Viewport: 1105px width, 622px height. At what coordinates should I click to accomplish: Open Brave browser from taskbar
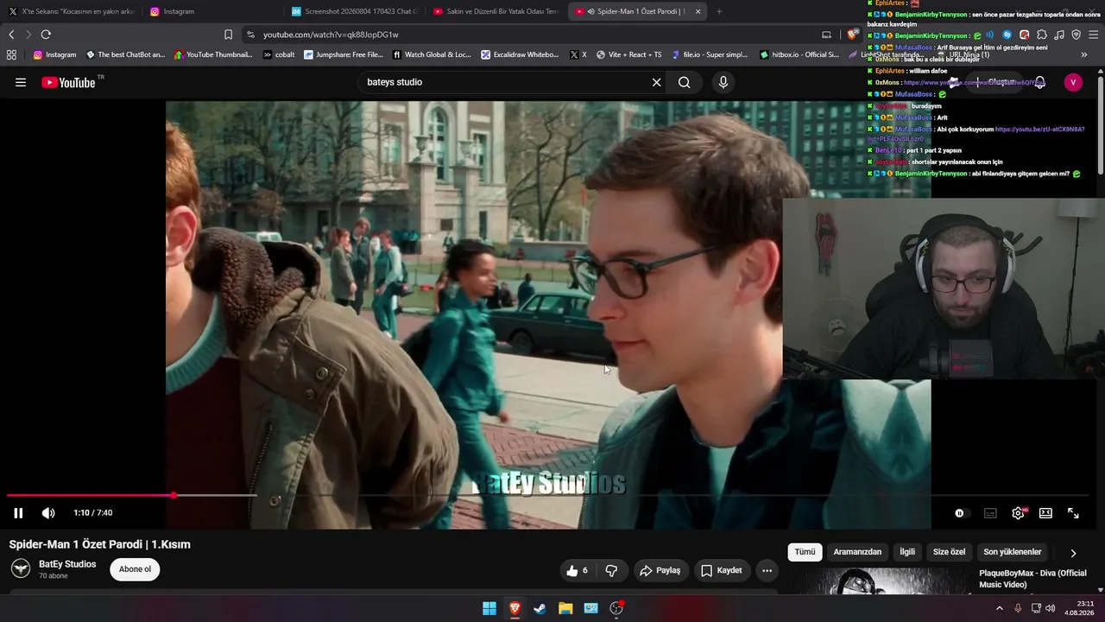pos(515,608)
